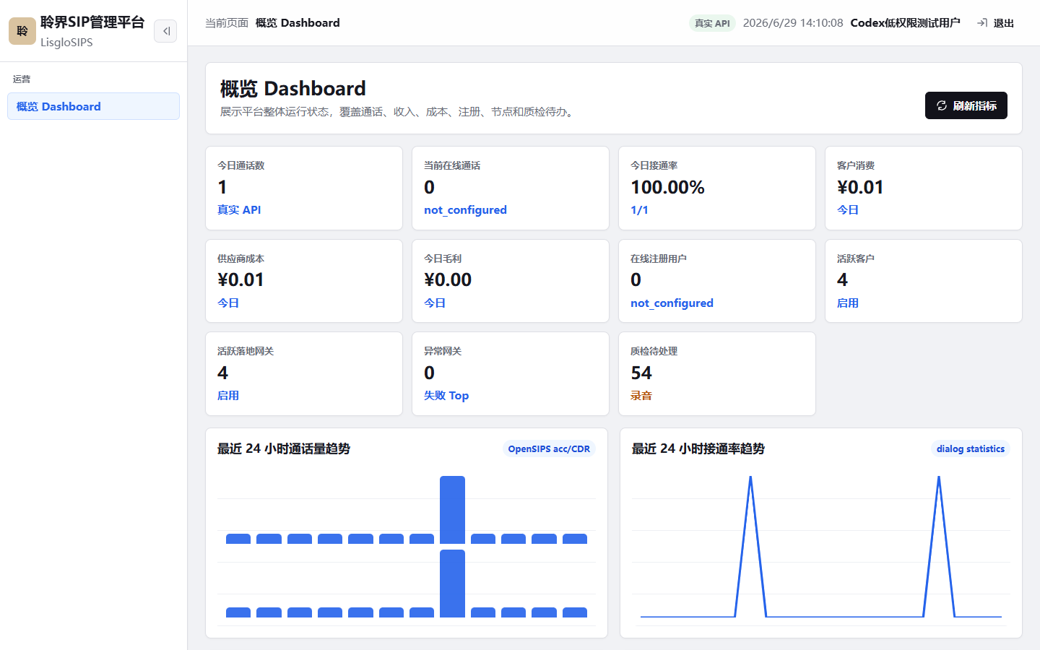Viewport: 1040px width, 650px height.
Task: Click the refresh icon in 刷新指标 button
Action: coord(942,105)
